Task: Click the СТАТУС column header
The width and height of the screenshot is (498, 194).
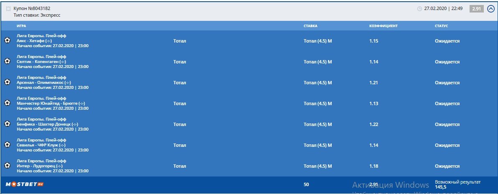Action: pyautogui.click(x=442, y=26)
